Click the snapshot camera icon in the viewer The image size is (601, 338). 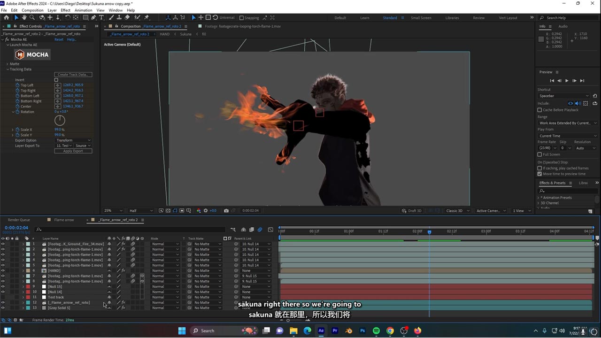tap(226, 211)
